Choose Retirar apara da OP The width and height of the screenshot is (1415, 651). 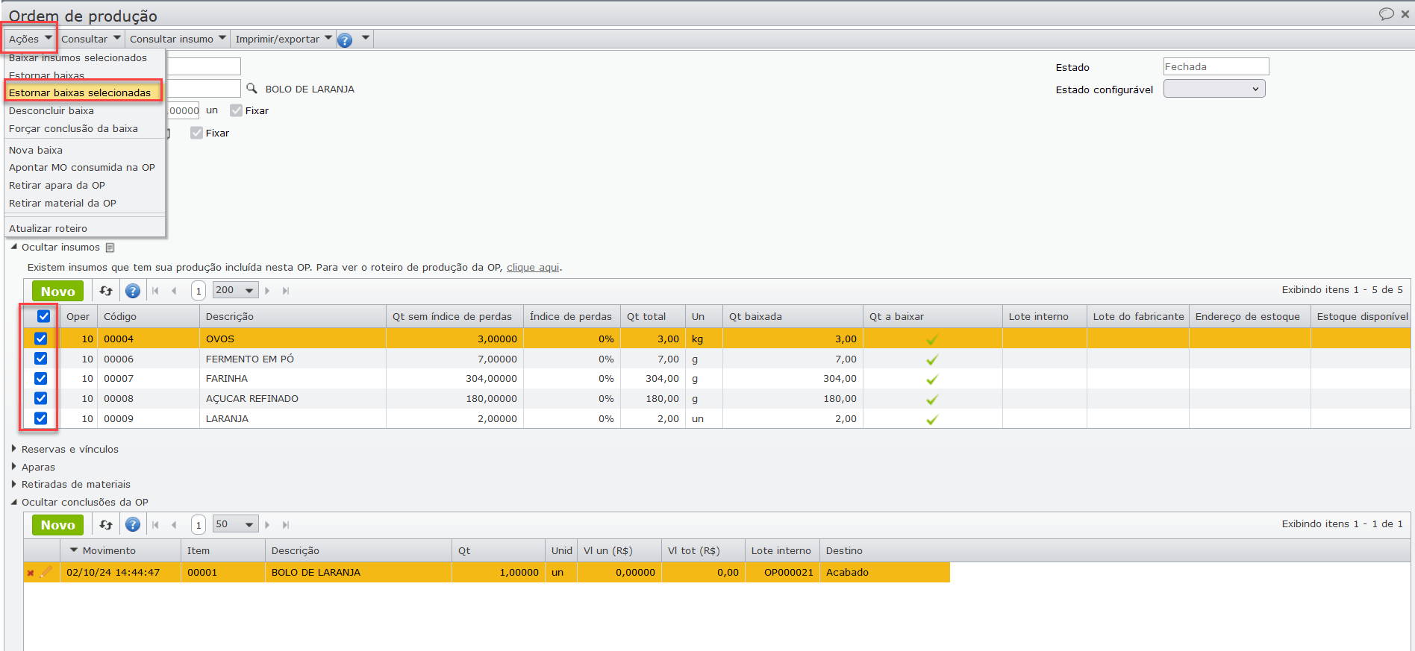pos(57,185)
